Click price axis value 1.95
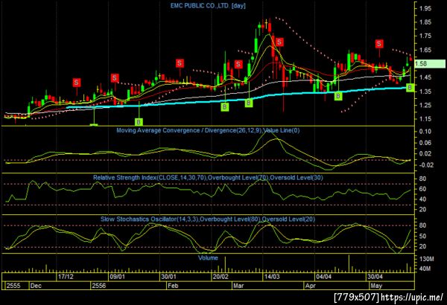The width and height of the screenshot is (447, 305). click(425, 8)
